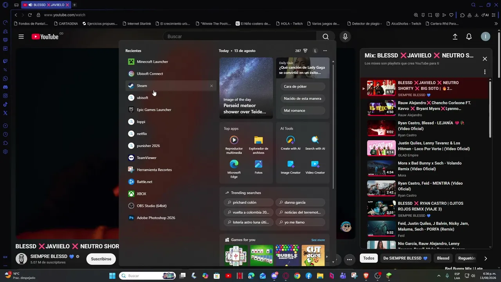This screenshot has height=282, width=501.
Task: Open the Windows Start menu
Action: (112, 276)
